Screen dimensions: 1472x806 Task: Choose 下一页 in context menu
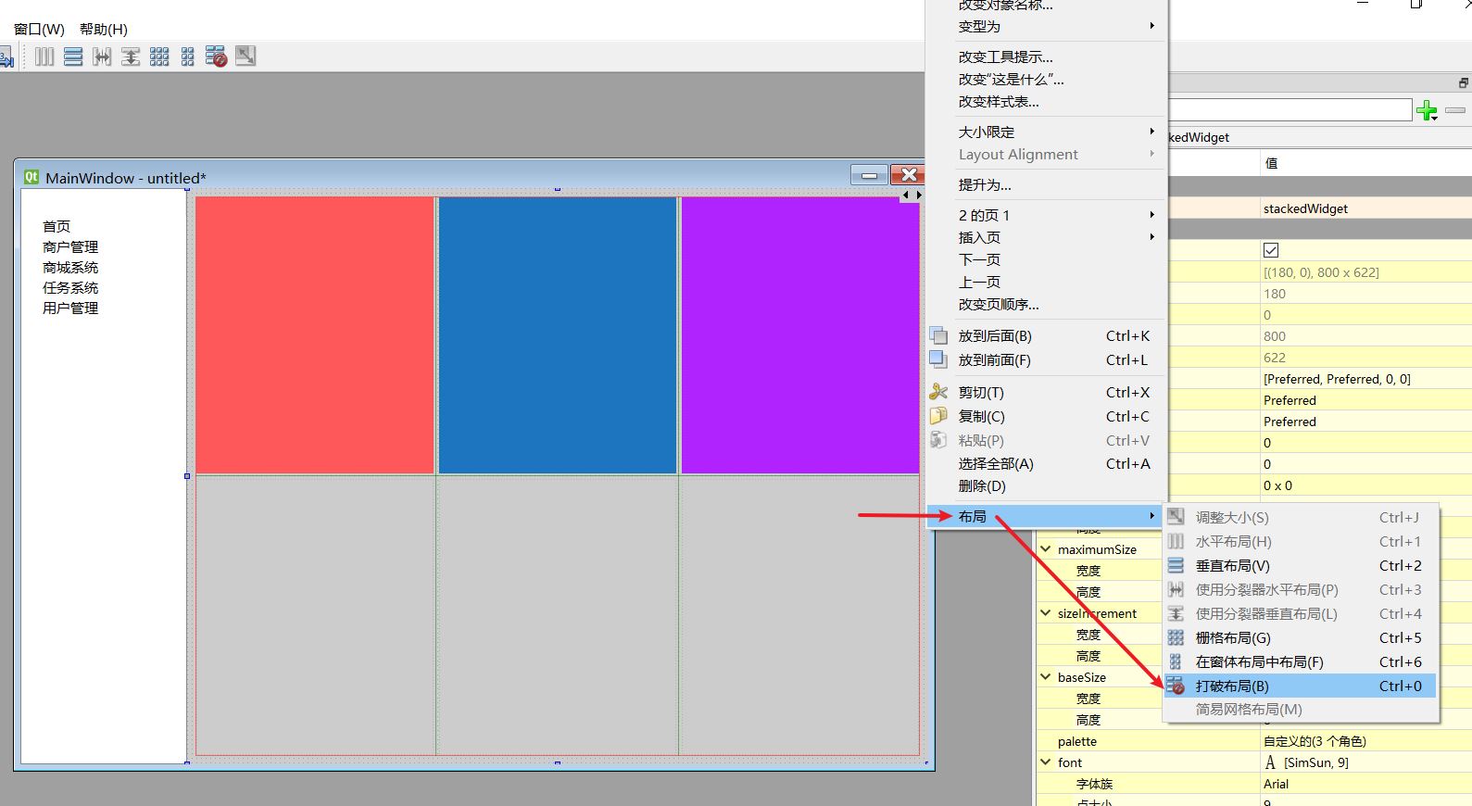[1045, 259]
